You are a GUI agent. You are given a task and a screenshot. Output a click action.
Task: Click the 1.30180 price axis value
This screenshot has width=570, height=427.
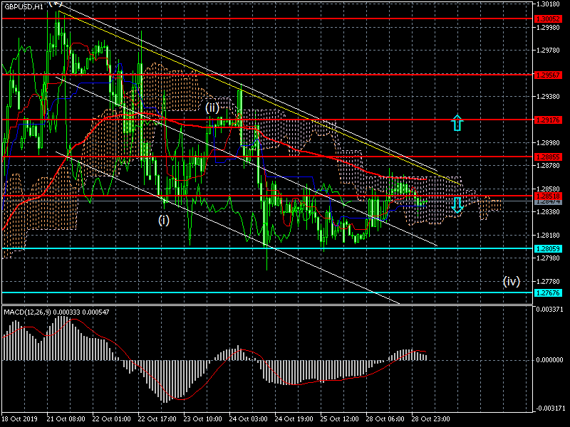[548, 4]
